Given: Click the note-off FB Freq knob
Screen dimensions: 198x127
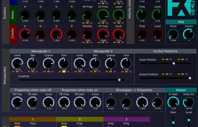Looking at the screenshot, I should pyautogui.click(x=17, y=102).
